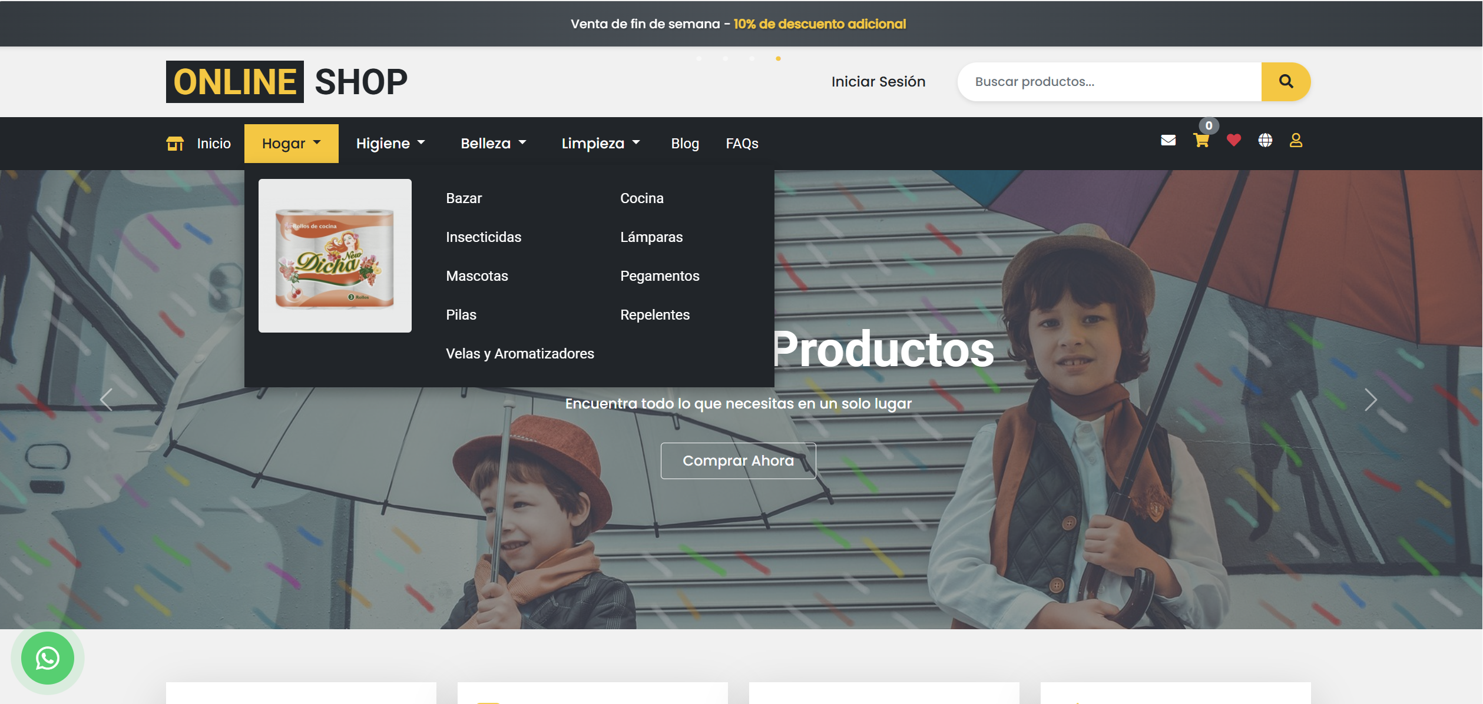Viewport: 1483px width, 704px height.
Task: Open the shopping cart icon
Action: pyautogui.click(x=1201, y=141)
